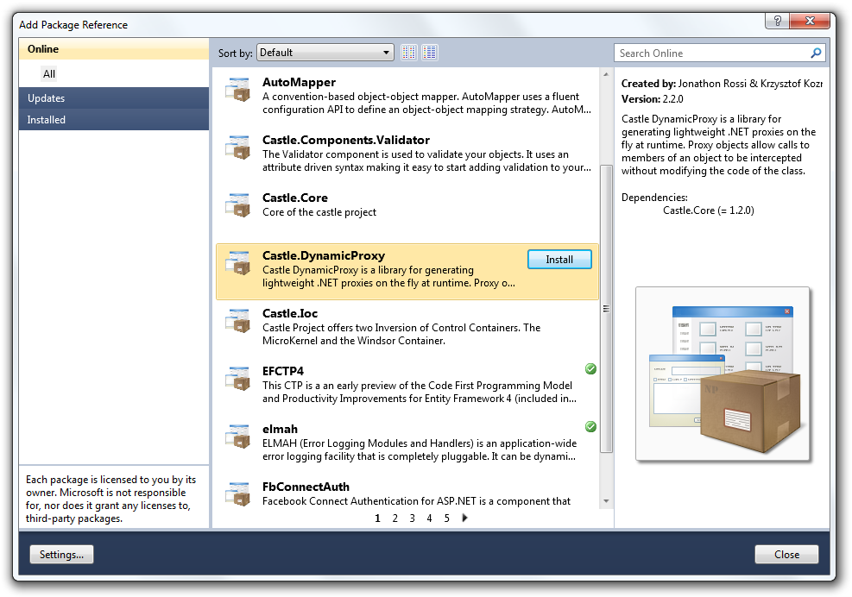This screenshot has width=852, height=597.
Task: Switch to the first list view icon
Action: point(409,53)
